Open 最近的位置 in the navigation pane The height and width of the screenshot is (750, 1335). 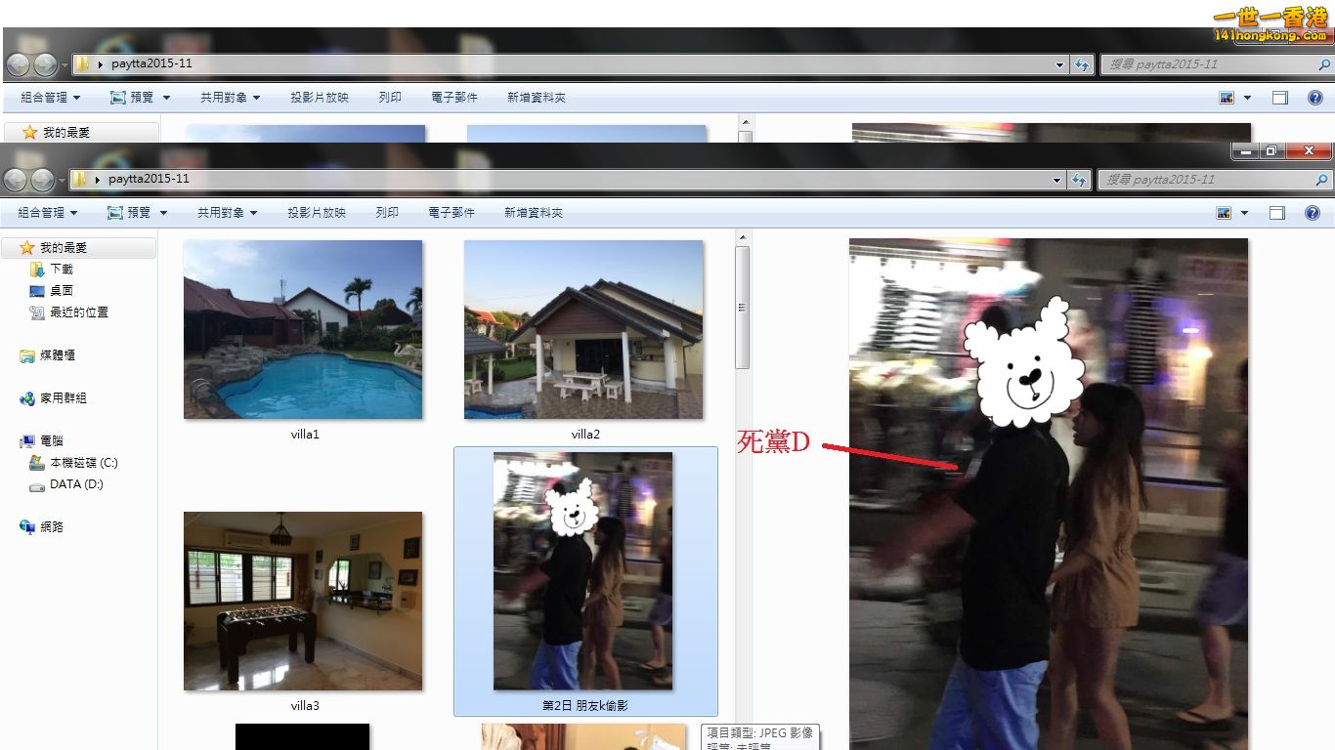click(78, 312)
